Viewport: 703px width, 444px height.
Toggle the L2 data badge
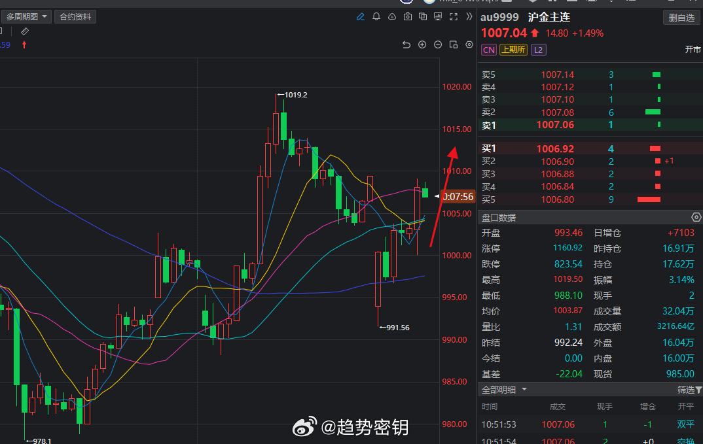tap(538, 49)
